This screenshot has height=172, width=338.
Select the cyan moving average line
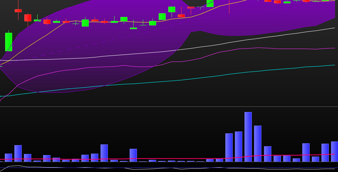pos(168,81)
